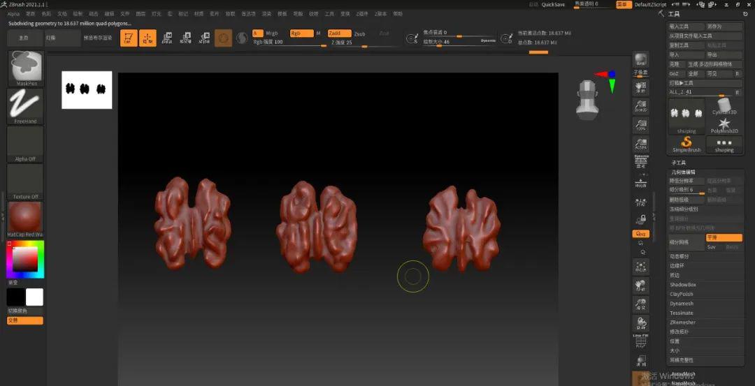Open the Alpha menu
The image size is (755, 386).
(13, 14)
